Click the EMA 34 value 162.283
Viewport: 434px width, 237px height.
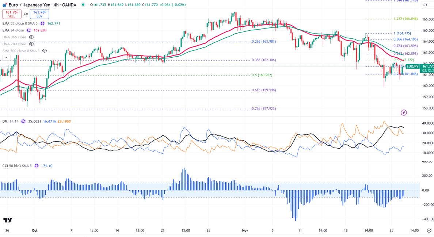tap(40, 30)
